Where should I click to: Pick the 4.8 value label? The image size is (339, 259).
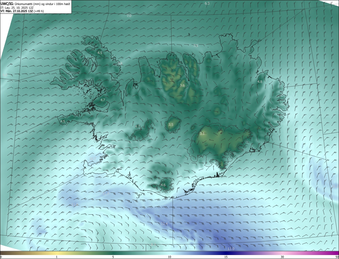point(260,82)
